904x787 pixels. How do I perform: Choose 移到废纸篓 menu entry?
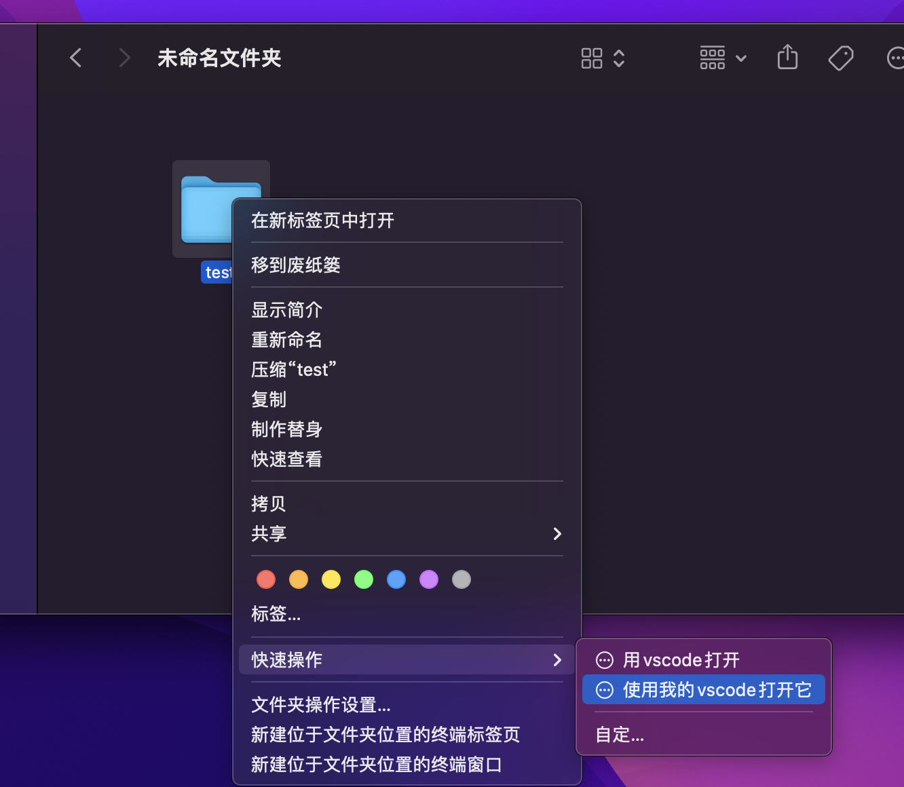pyautogui.click(x=407, y=265)
